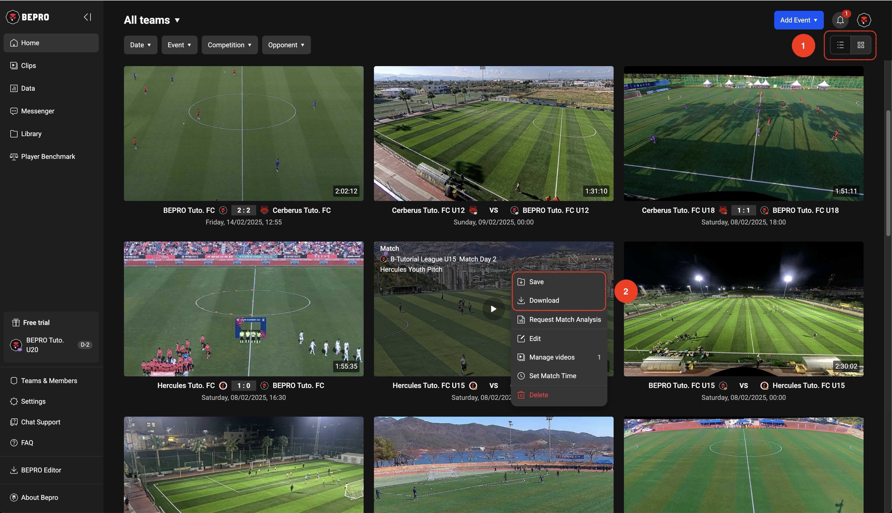This screenshot has height=513, width=892.
Task: Open the notifications bell
Action: 840,20
